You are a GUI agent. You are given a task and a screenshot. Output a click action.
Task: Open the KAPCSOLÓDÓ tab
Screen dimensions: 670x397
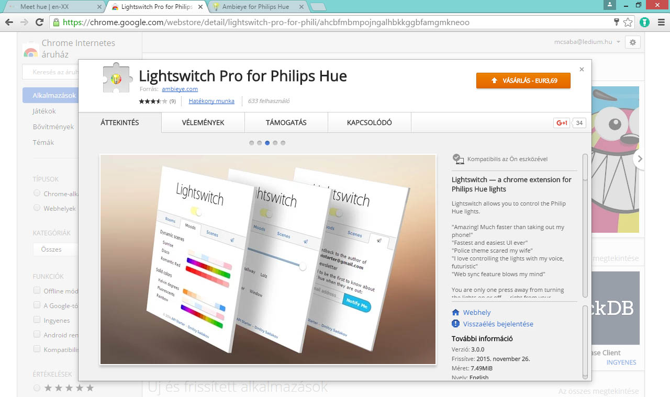pos(370,123)
